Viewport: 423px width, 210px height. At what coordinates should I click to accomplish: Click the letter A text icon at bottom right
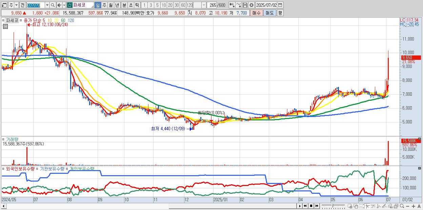(419, 206)
